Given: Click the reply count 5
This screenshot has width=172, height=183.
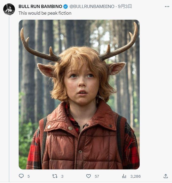Looking at the screenshot, I should click(29, 176).
